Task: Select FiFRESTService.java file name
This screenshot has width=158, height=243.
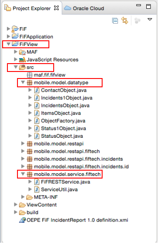Action: click(65, 182)
